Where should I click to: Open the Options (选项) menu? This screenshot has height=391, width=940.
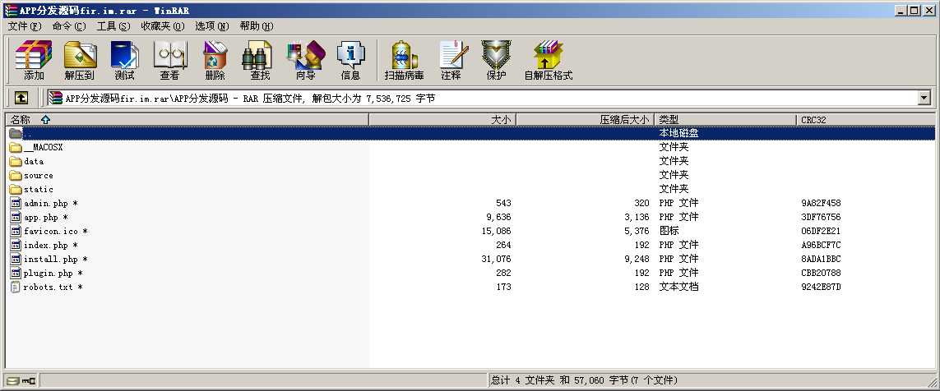coord(211,25)
